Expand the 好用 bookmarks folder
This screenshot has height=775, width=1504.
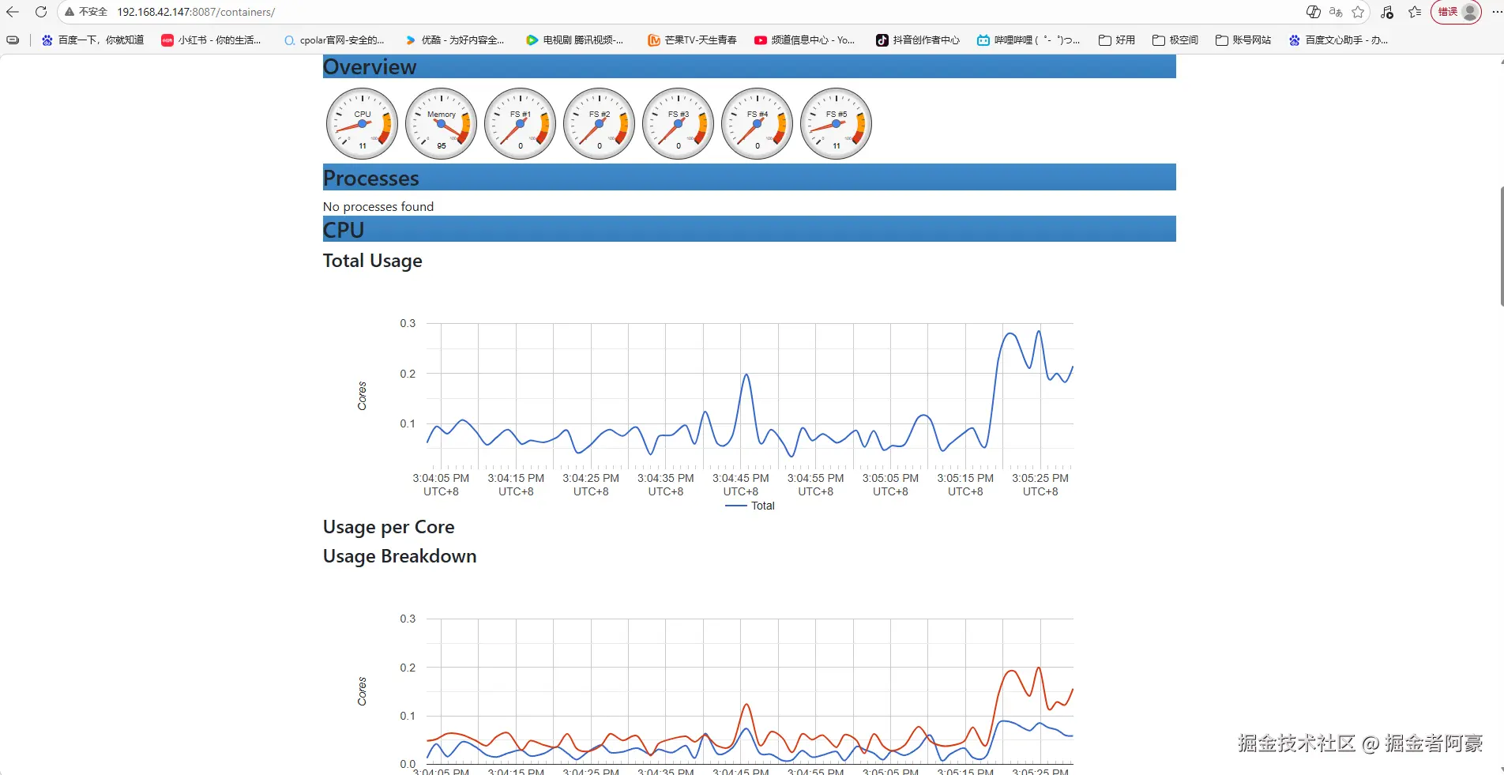point(1117,40)
